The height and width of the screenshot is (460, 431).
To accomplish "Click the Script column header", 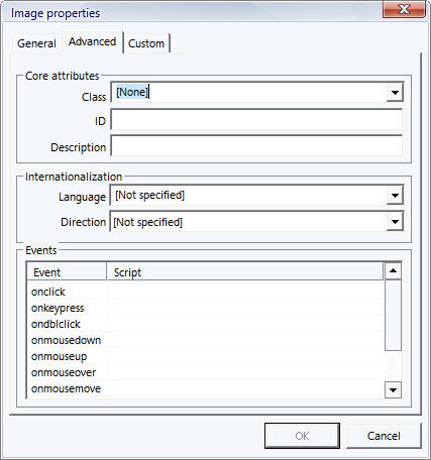I will pyautogui.click(x=245, y=272).
